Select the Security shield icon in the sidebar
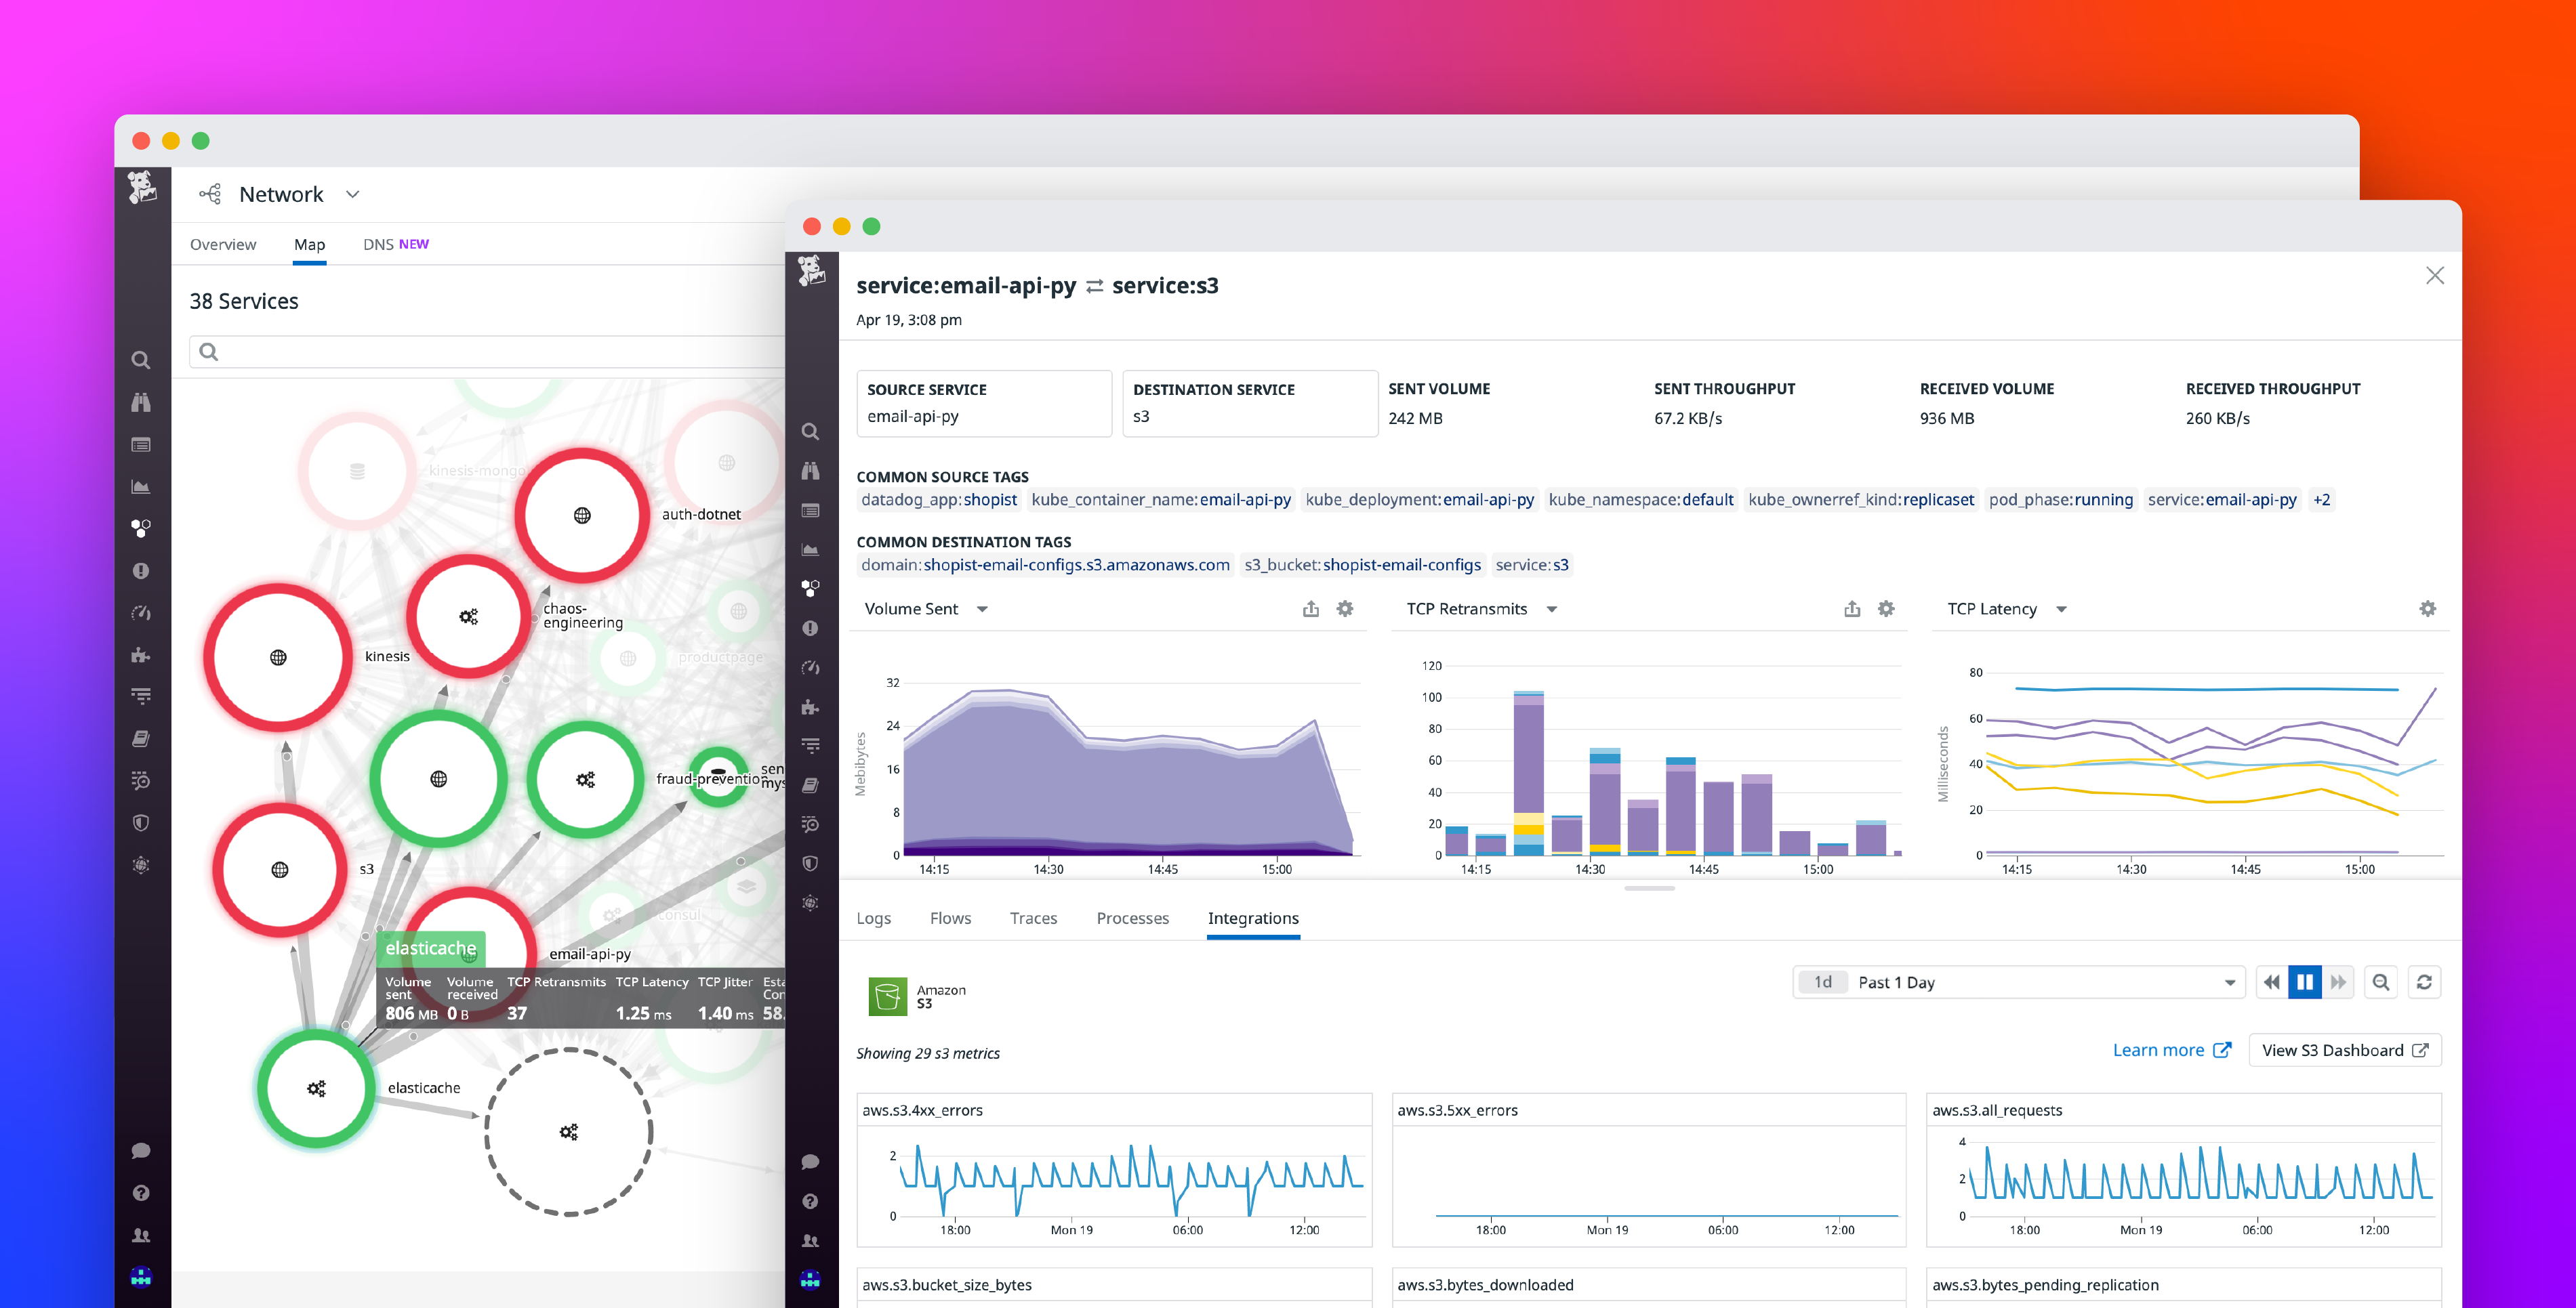2576x1308 pixels. [140, 822]
